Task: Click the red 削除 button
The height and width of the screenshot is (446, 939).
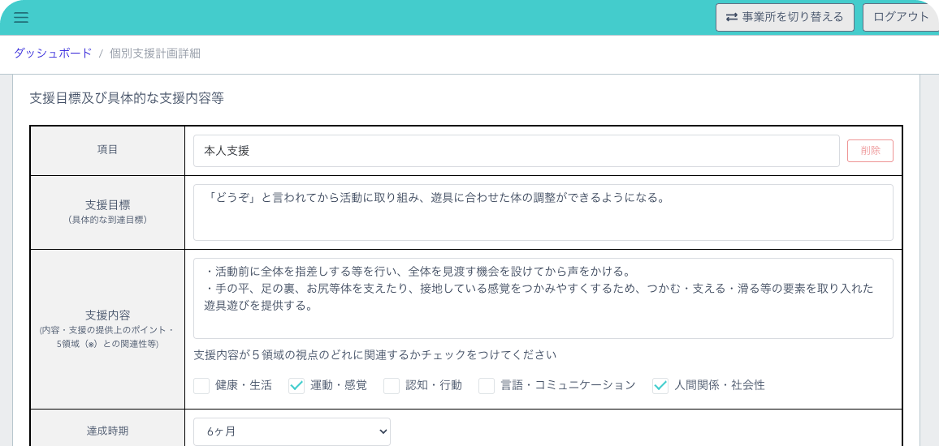Action: [x=870, y=151]
